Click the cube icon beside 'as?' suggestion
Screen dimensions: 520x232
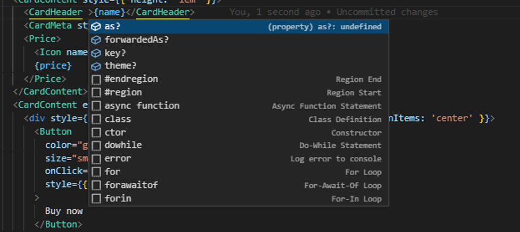96,27
